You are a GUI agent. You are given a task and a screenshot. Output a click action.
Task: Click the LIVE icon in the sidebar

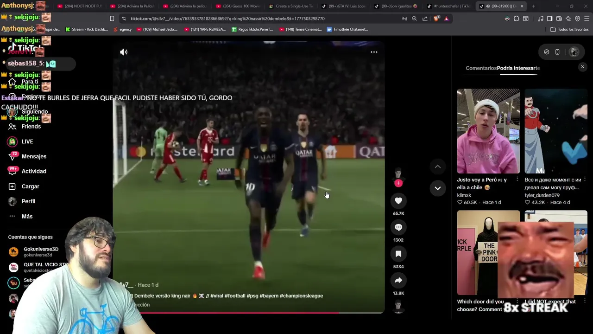coord(13,141)
